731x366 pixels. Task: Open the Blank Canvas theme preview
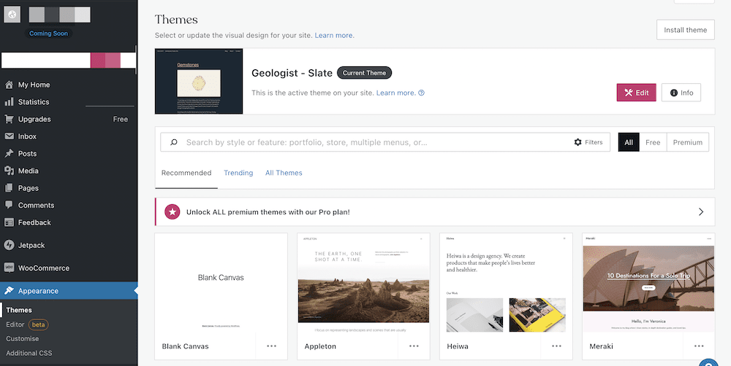point(221,283)
